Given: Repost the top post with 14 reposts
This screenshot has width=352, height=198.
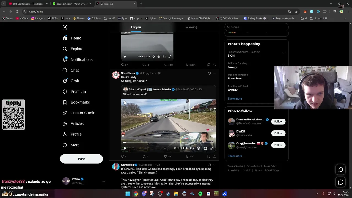Looking at the screenshot, I should point(146,65).
